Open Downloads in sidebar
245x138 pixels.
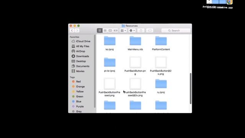[x=80, y=56]
